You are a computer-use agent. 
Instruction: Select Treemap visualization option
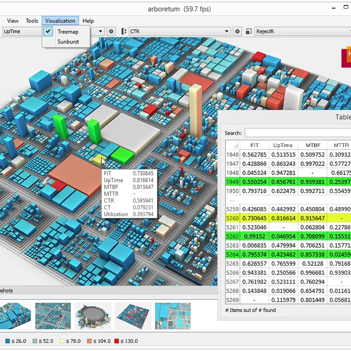(68, 32)
